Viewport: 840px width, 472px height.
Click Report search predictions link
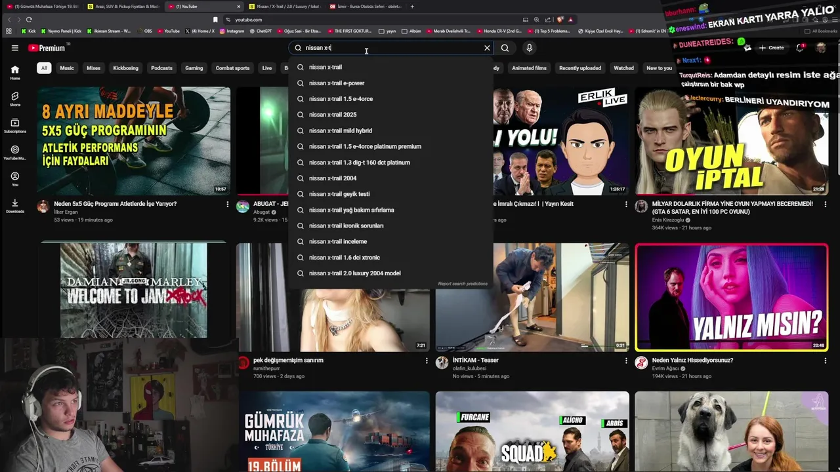click(463, 284)
